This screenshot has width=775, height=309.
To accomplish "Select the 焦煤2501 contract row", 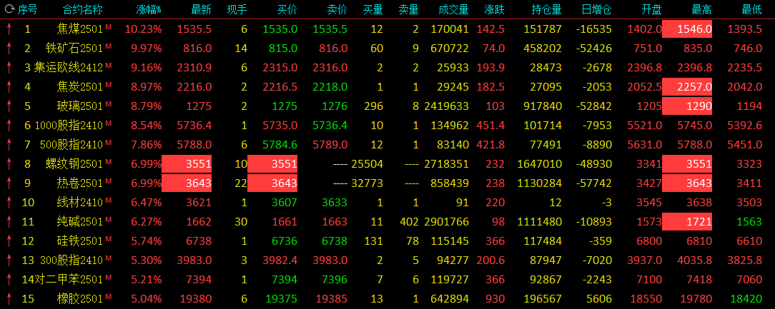I will click(x=387, y=29).
